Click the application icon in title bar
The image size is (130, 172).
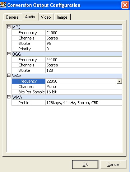pyautogui.click(x=3, y=5)
